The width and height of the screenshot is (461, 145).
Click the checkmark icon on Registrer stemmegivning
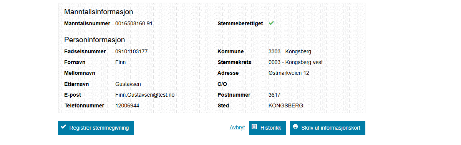pos(64,127)
